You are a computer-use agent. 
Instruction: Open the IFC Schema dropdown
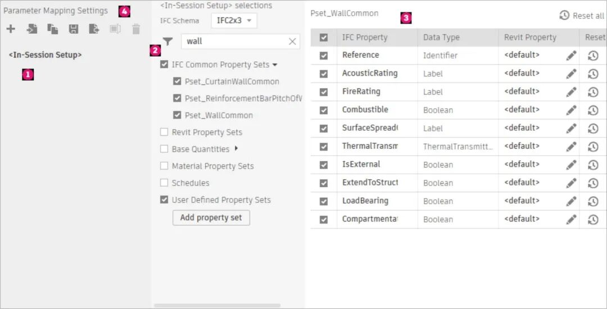point(234,21)
